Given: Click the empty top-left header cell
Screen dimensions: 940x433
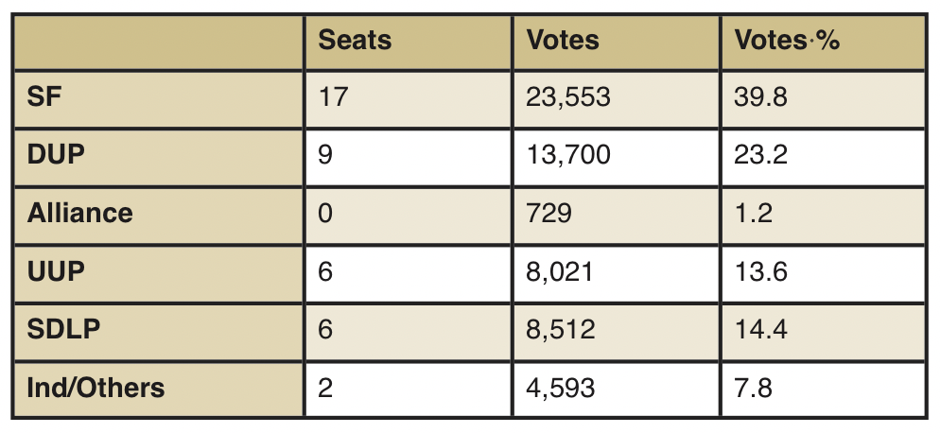Looking at the screenshot, I should tap(158, 41).
